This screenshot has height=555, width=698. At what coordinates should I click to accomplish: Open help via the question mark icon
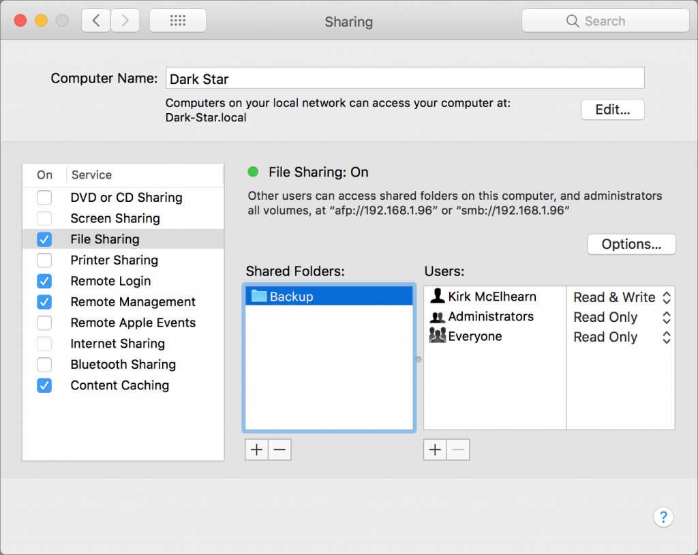tap(663, 517)
